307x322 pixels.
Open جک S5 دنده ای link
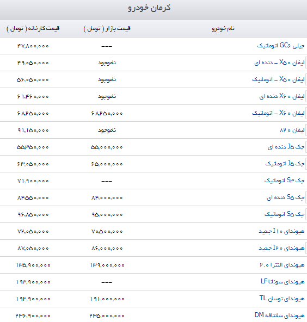tap(285, 197)
